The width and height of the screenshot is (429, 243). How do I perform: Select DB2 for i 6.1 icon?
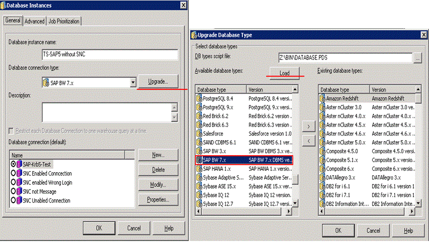pos(322,186)
